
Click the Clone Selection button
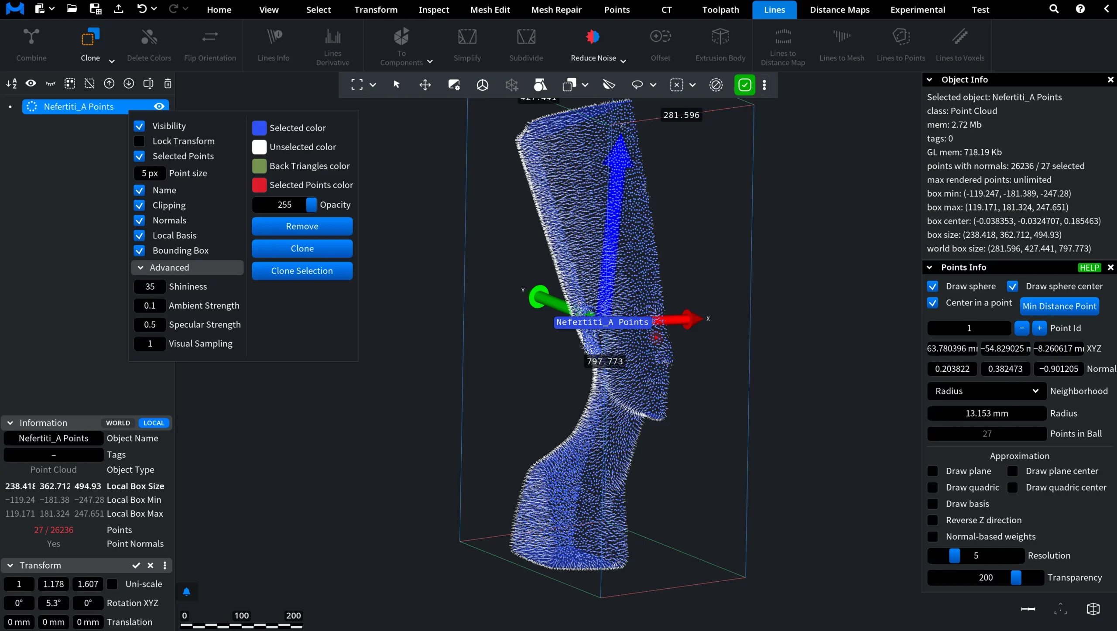(x=302, y=271)
